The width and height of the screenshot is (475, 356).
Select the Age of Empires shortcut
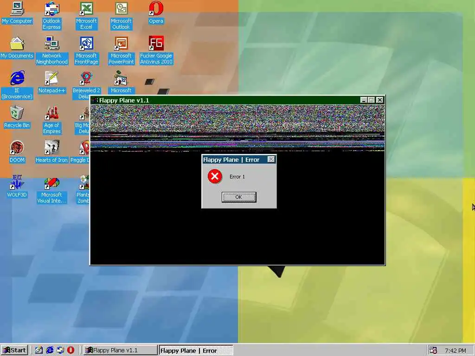[x=52, y=120]
